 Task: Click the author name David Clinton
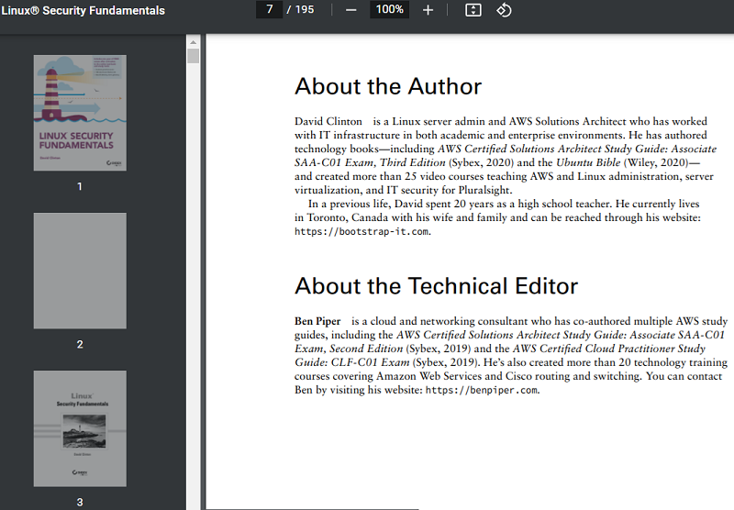coord(328,121)
